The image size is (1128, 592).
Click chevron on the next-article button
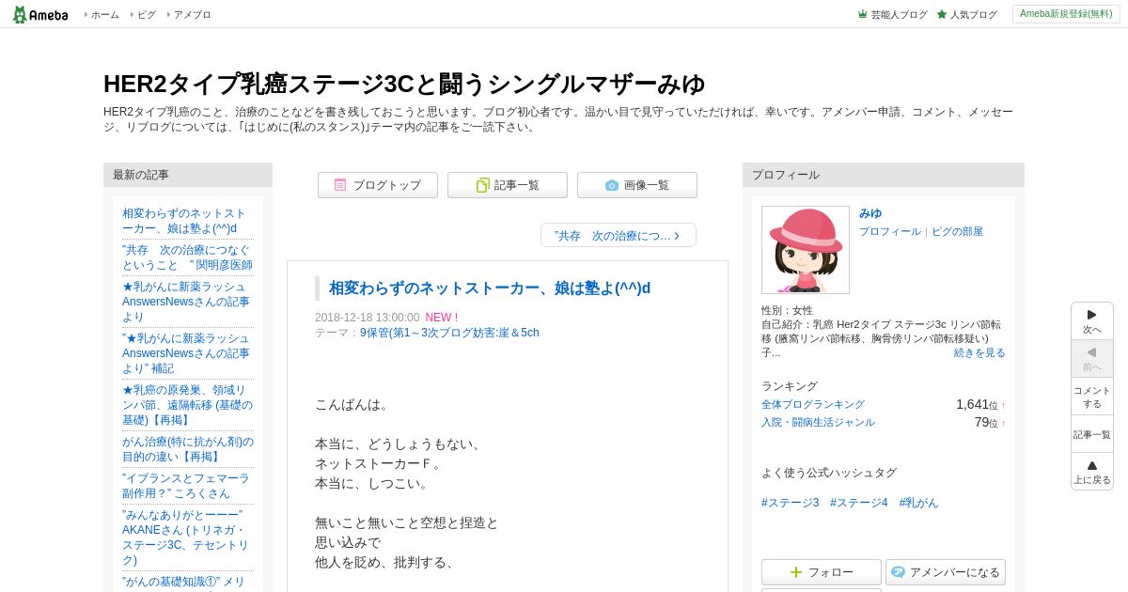click(x=677, y=236)
